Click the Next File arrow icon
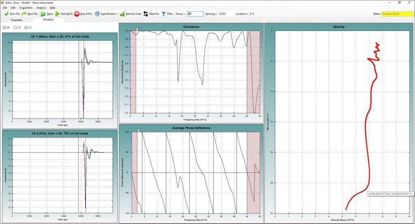The height and width of the screenshot is (224, 415). click(24, 14)
